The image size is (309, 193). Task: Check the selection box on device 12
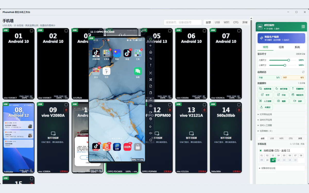tap(170, 105)
